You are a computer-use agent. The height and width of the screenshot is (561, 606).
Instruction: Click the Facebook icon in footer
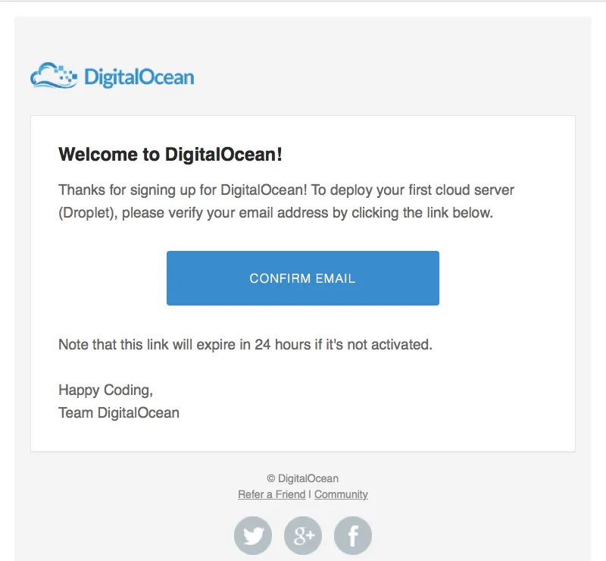tap(353, 536)
